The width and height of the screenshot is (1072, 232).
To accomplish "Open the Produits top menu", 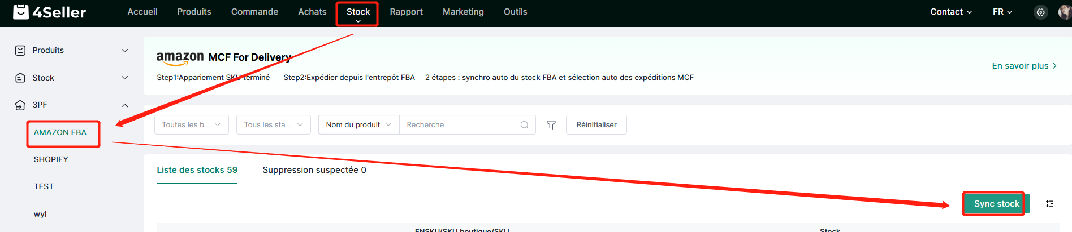I will (x=194, y=12).
